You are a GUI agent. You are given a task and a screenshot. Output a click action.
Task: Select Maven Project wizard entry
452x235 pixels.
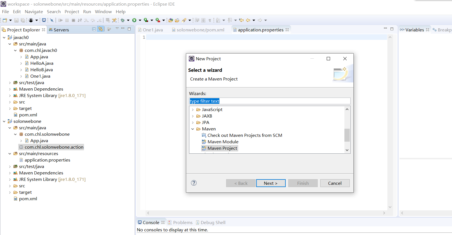coord(220,148)
